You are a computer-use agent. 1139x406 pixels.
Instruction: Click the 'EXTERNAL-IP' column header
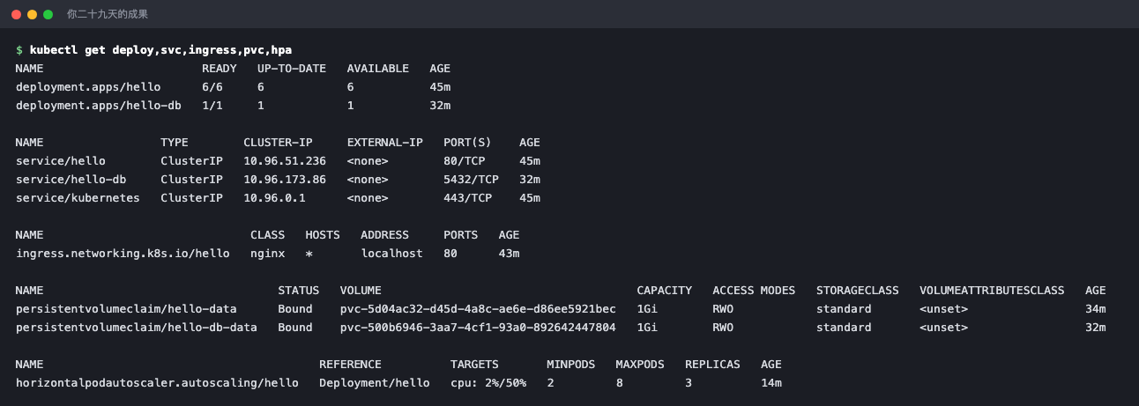point(385,143)
